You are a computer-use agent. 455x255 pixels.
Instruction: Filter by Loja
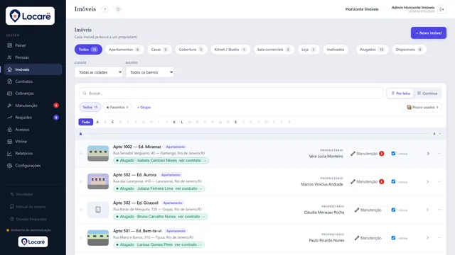tap(309, 50)
